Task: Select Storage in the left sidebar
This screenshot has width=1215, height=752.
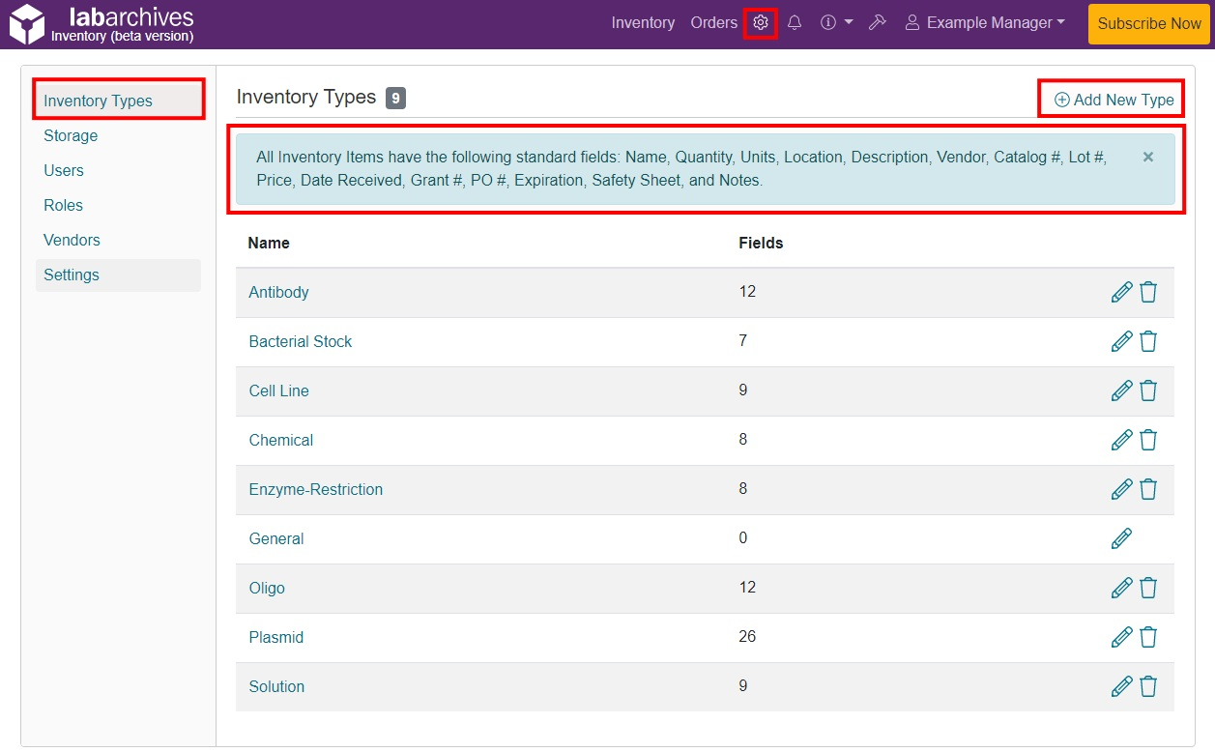Action: pos(71,135)
